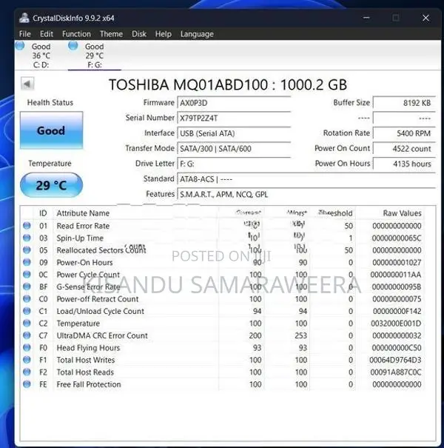Select the C: D: disk tab

[41, 56]
